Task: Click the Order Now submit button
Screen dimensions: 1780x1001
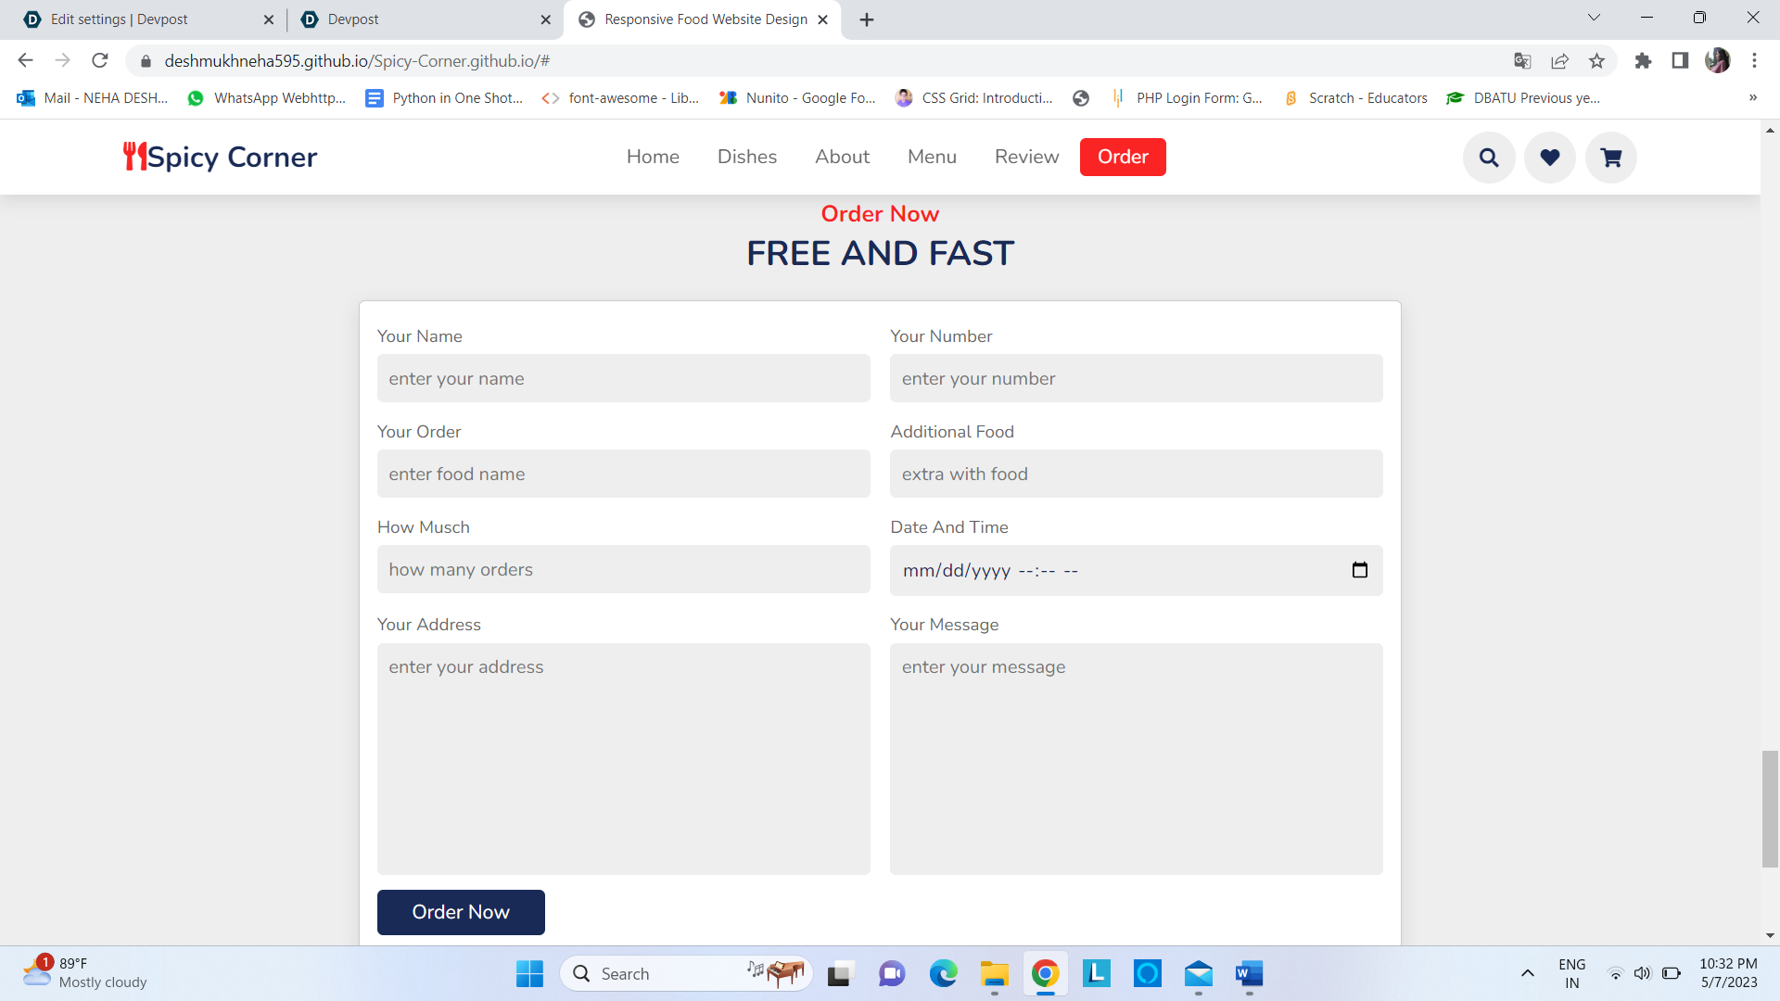Action: tap(461, 912)
